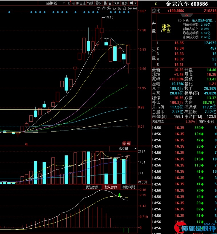Click the 港 marker on chart
The image size is (217, 234).
point(124,144)
